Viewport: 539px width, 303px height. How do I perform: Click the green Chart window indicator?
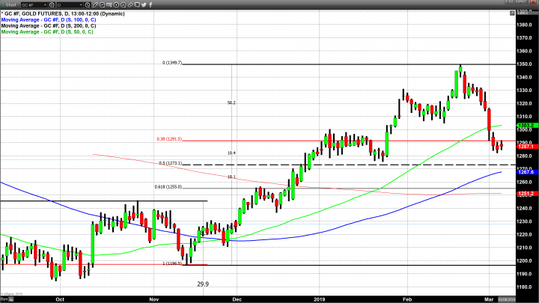[3, 4]
